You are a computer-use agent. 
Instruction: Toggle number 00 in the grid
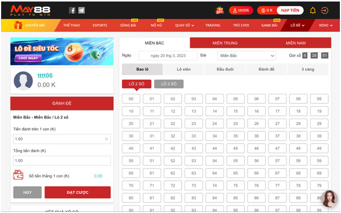pos(131,99)
